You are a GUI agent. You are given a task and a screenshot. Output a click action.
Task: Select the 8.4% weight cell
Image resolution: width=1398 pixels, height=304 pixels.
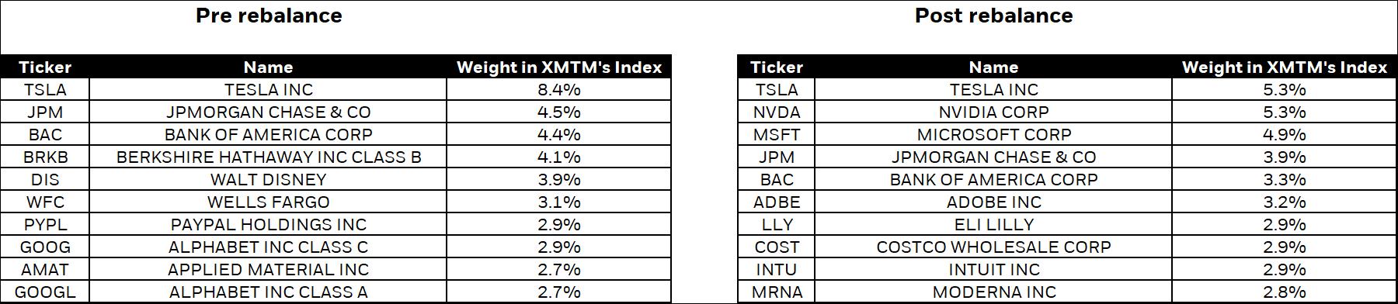558,89
